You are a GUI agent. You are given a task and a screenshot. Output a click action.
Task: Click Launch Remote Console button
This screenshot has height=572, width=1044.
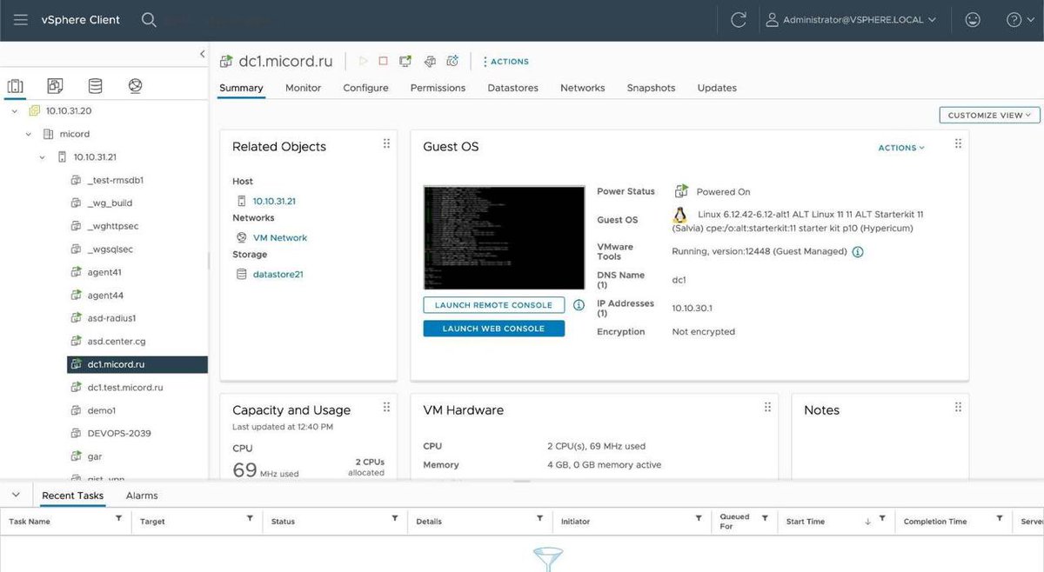pyautogui.click(x=493, y=305)
